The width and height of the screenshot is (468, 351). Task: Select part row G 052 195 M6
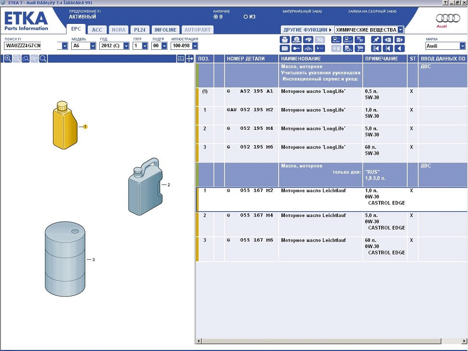331,153
